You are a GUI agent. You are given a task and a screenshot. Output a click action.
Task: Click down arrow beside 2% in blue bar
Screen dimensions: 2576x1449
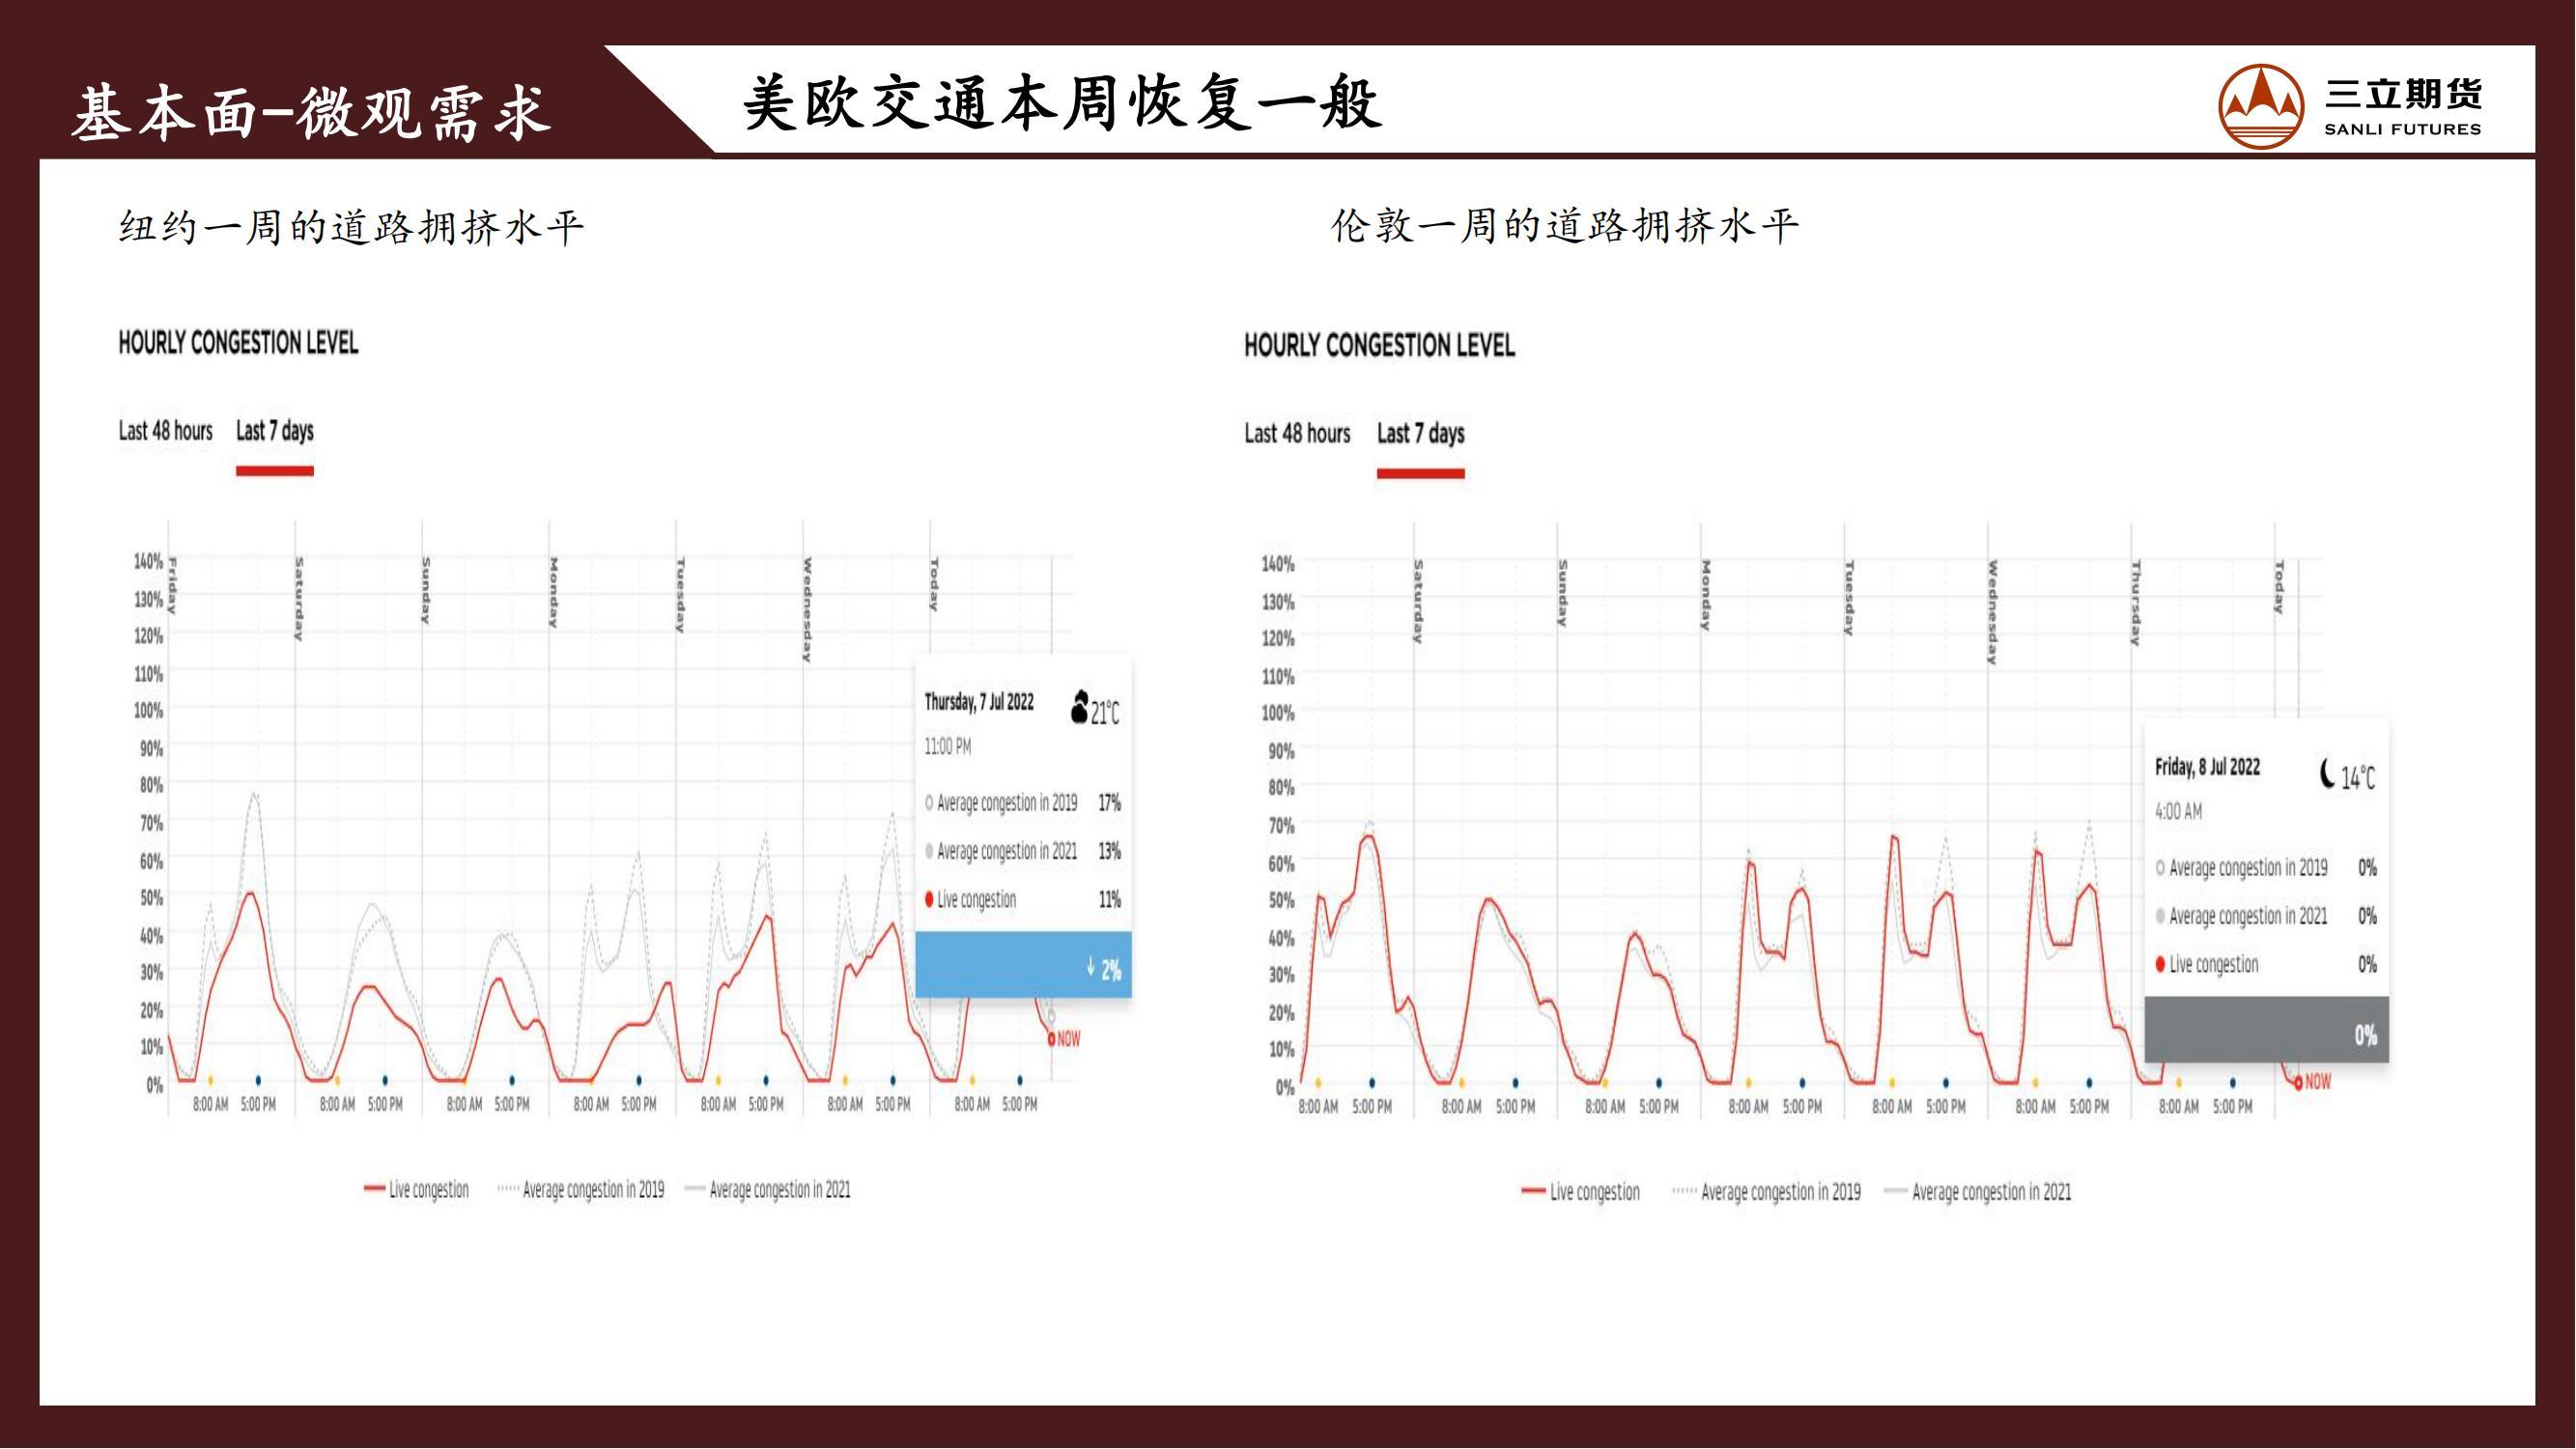(1090, 966)
